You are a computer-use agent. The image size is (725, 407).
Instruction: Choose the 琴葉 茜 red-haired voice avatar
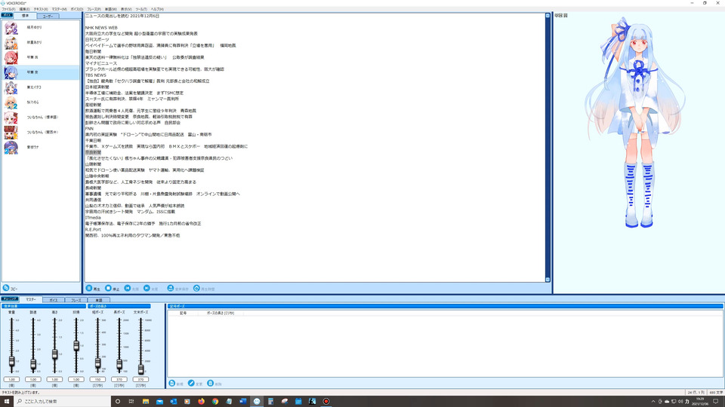pyautogui.click(x=11, y=57)
